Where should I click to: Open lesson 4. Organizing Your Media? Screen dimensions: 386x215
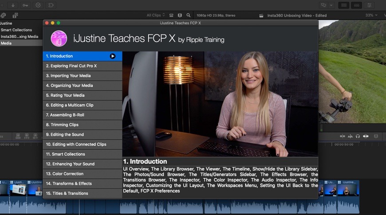coord(83,86)
